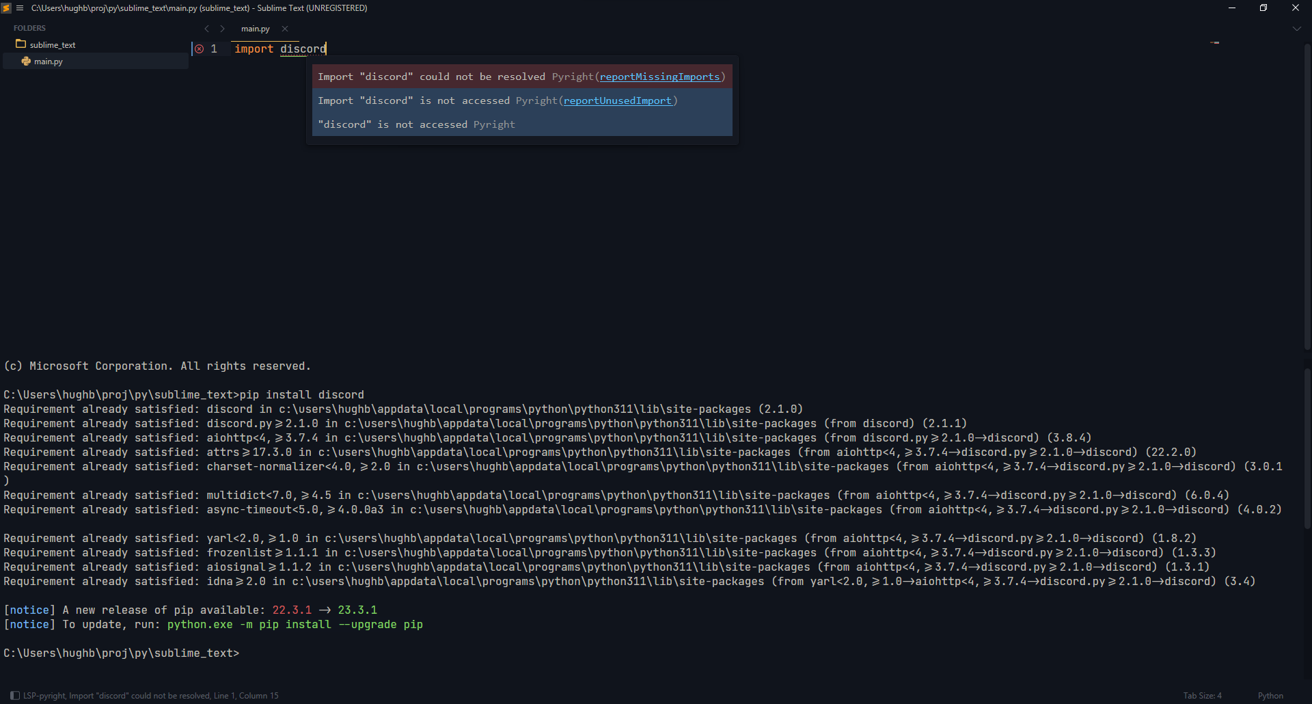The image size is (1312, 704).
Task: Go back using the left tab arrow
Action: (x=206, y=29)
